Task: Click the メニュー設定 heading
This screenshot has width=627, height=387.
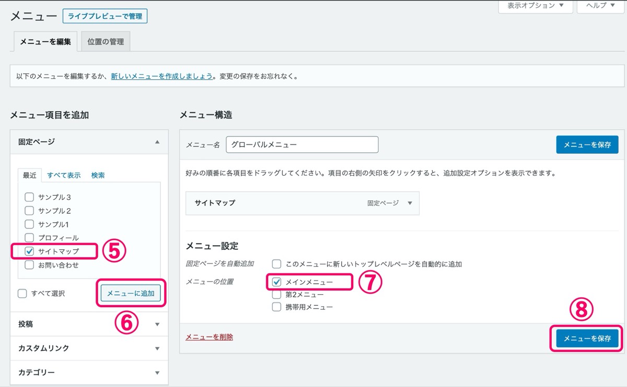Action: click(212, 246)
